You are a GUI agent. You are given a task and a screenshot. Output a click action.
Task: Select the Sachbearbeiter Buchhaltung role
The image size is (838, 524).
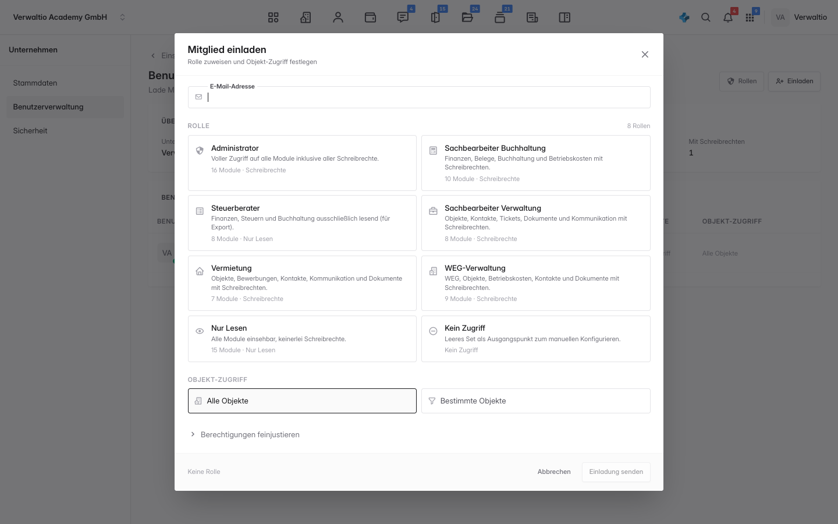click(535, 163)
